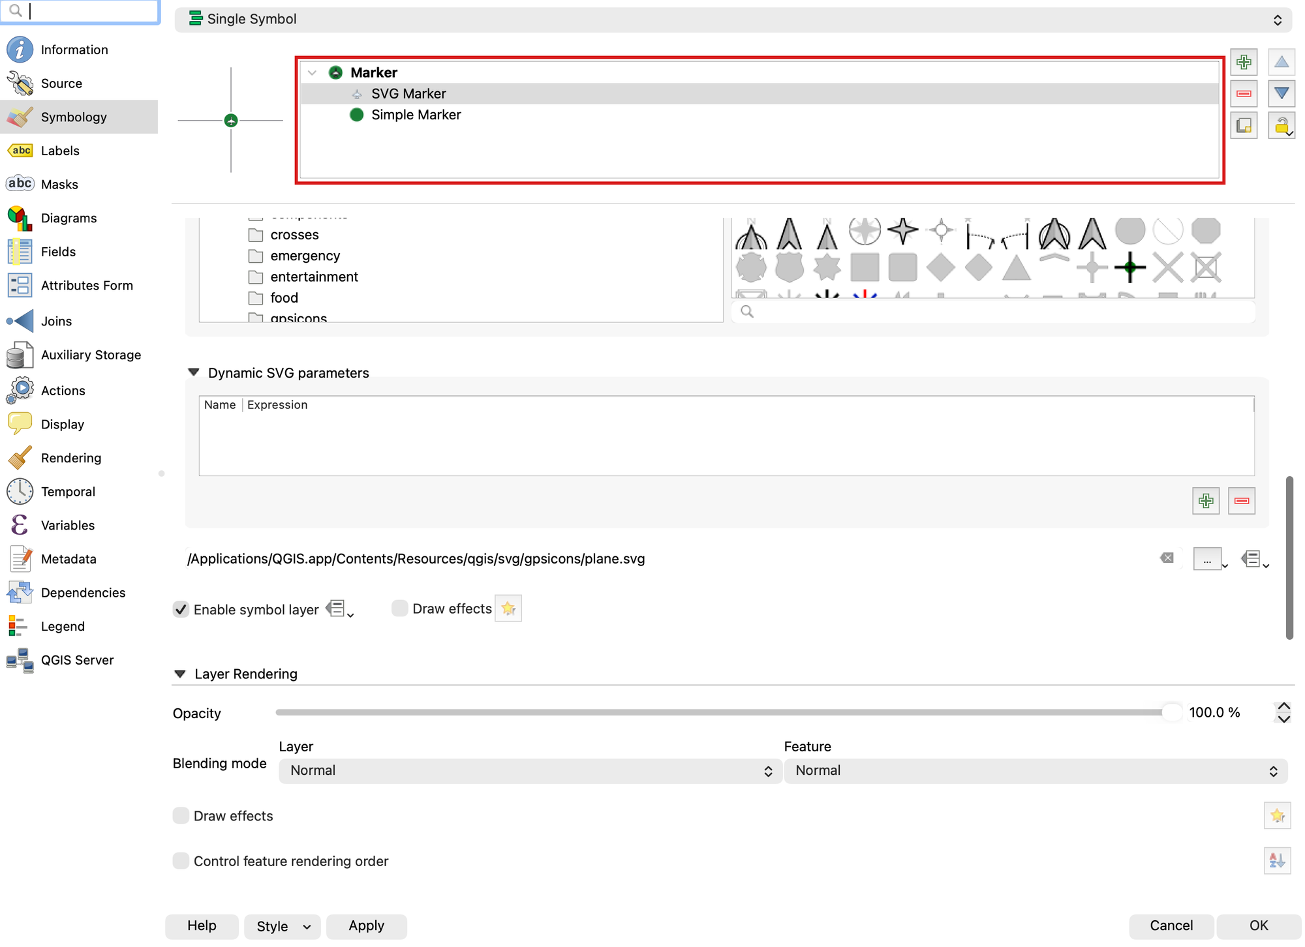
Task: Collapse Dynamic SVG parameters section
Action: pos(194,372)
